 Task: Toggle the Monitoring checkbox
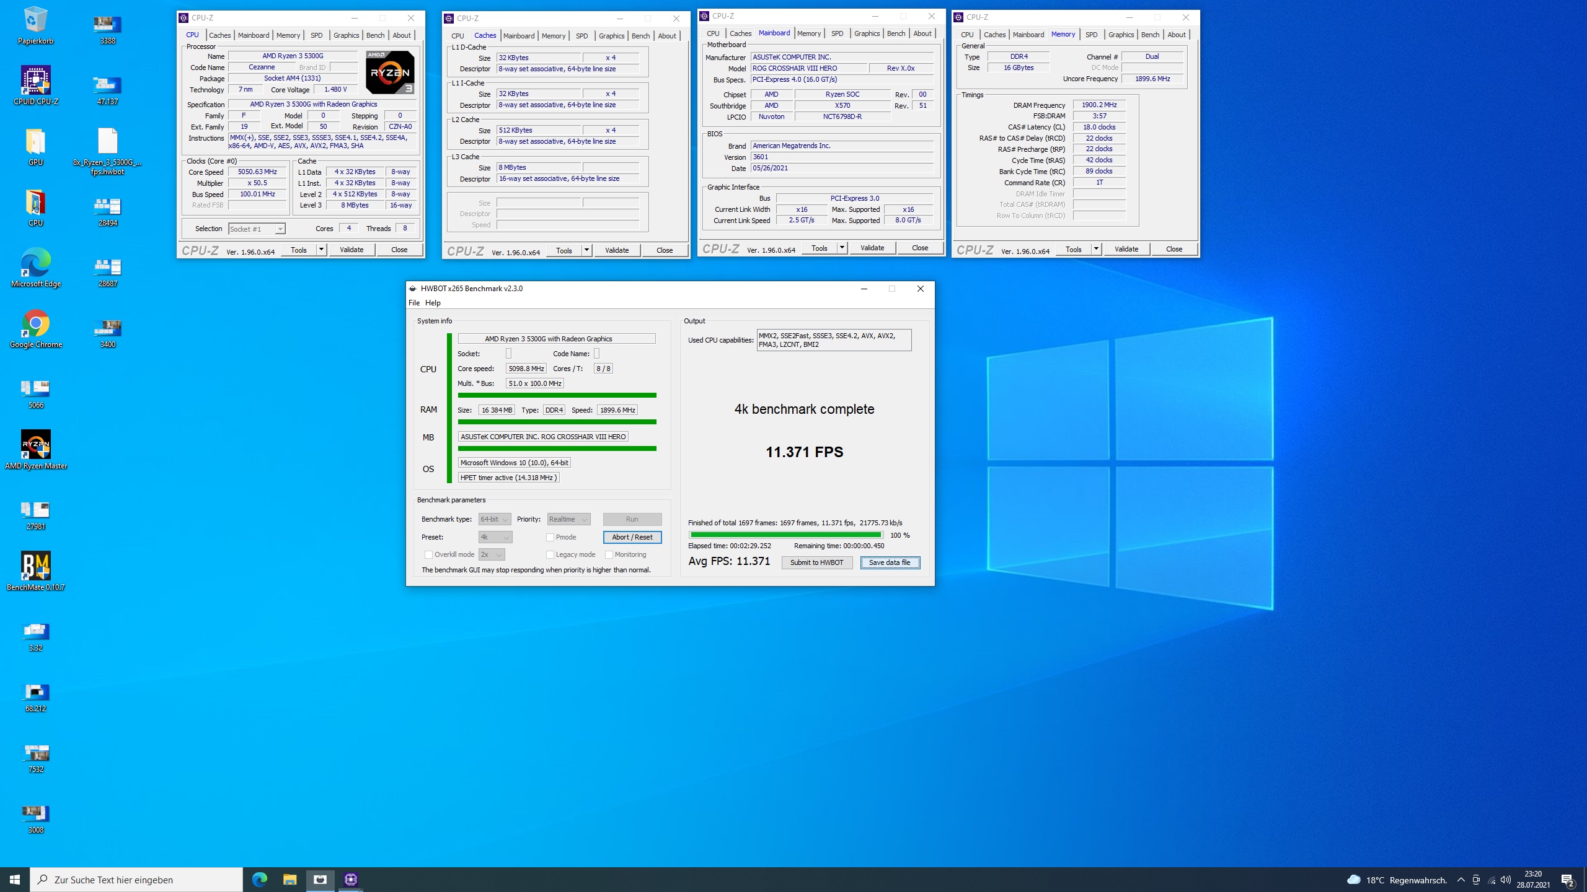point(609,554)
